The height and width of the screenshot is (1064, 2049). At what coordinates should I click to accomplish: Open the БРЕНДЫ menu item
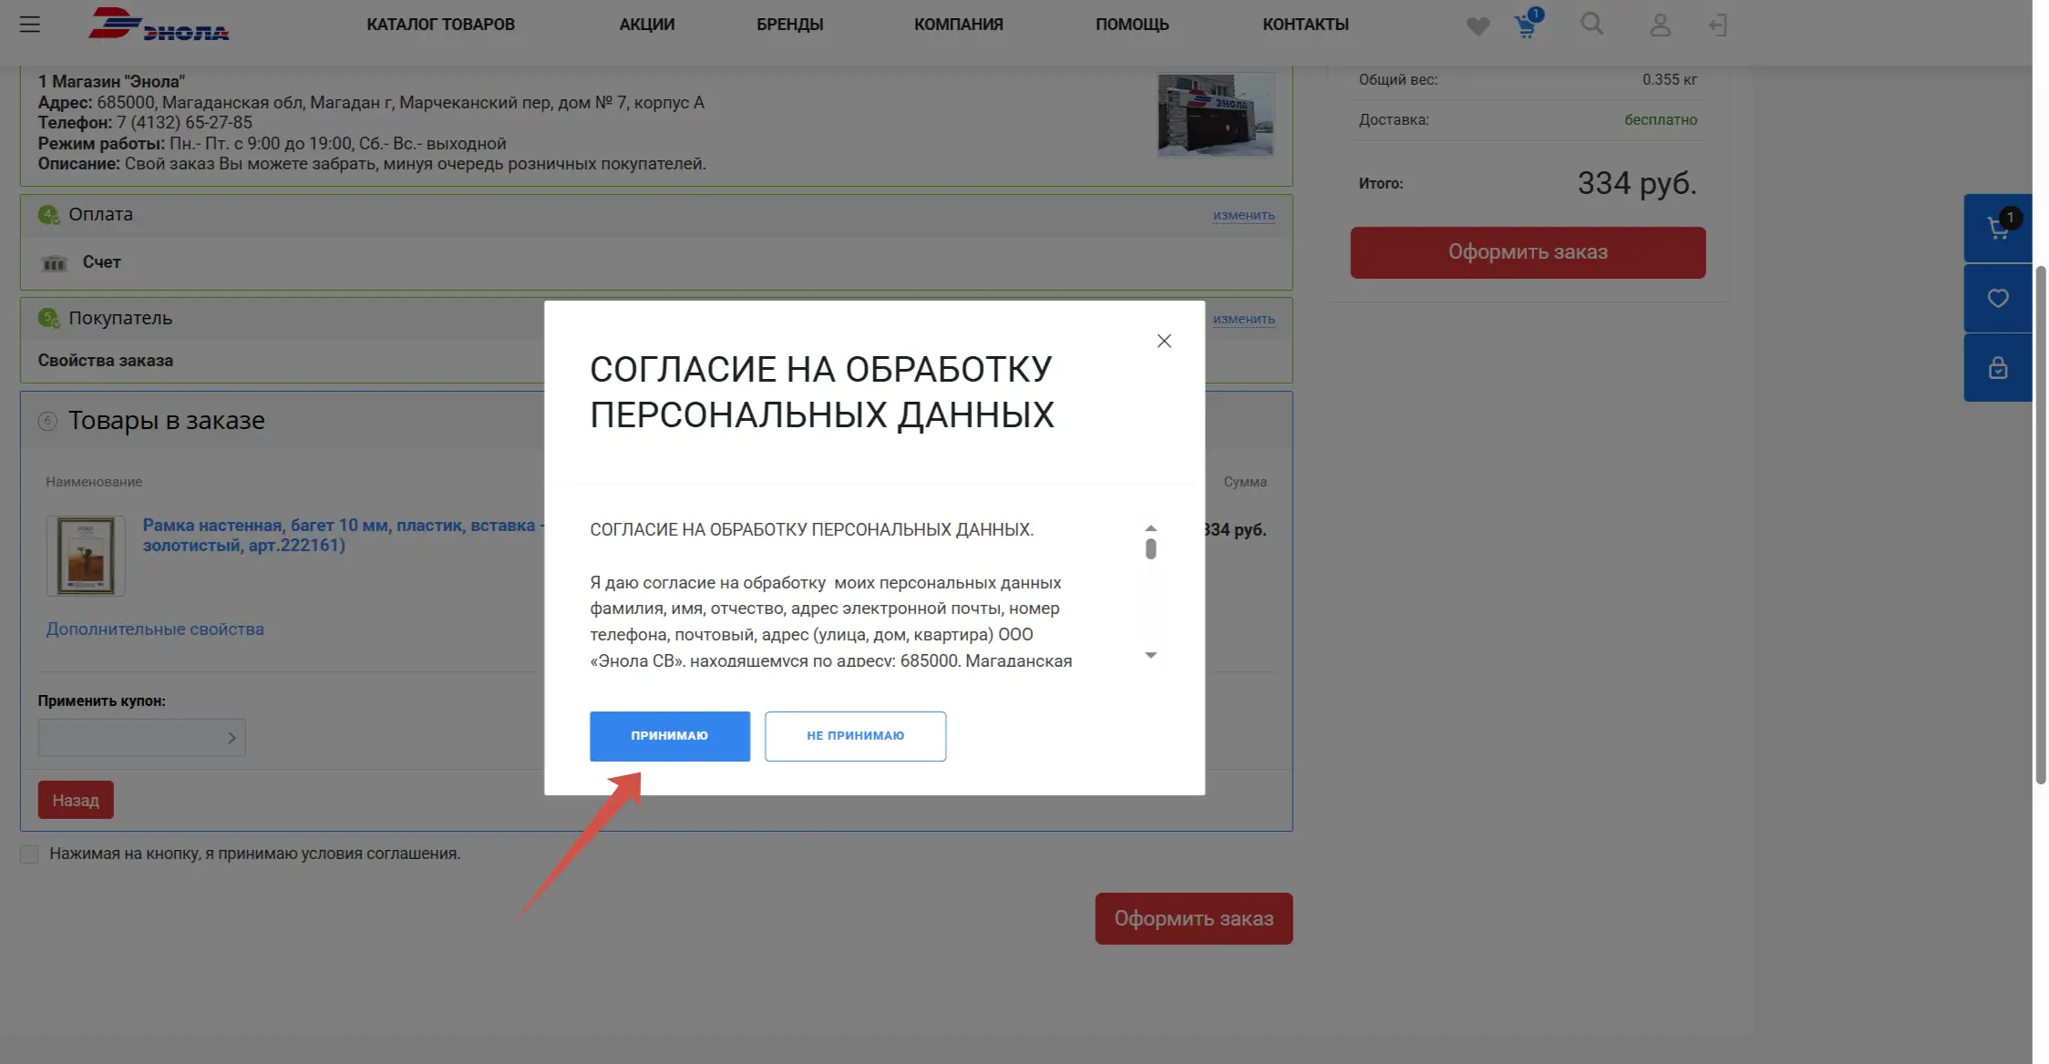pyautogui.click(x=789, y=25)
